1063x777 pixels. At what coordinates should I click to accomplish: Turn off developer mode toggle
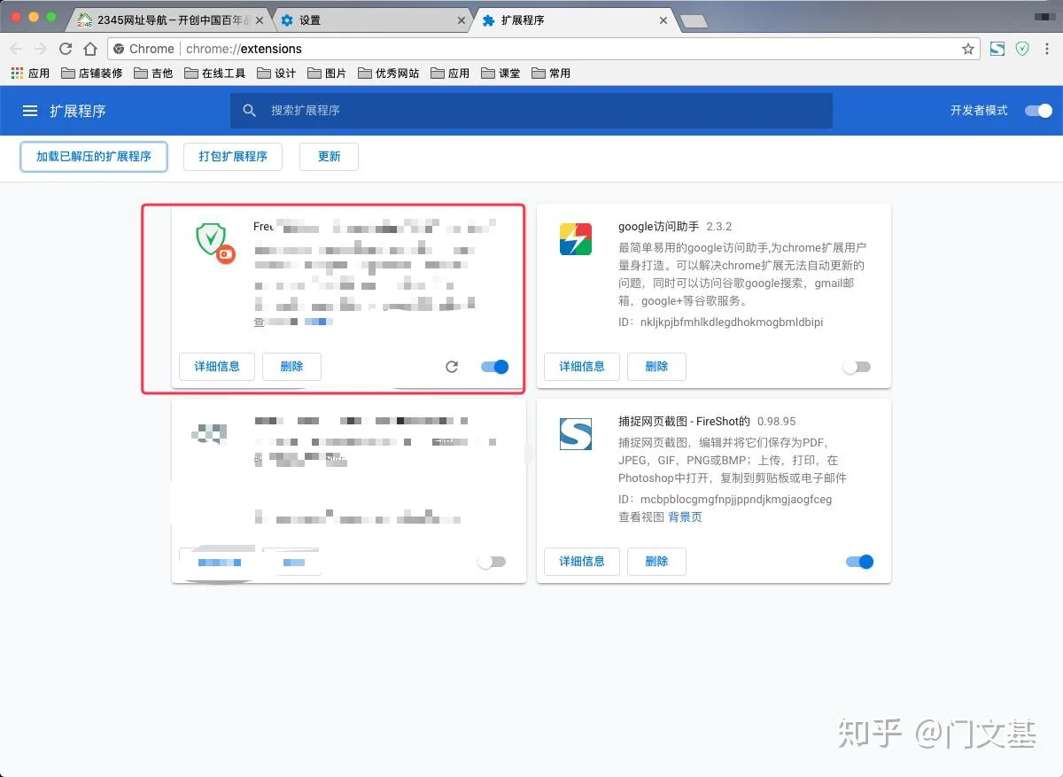point(1038,111)
